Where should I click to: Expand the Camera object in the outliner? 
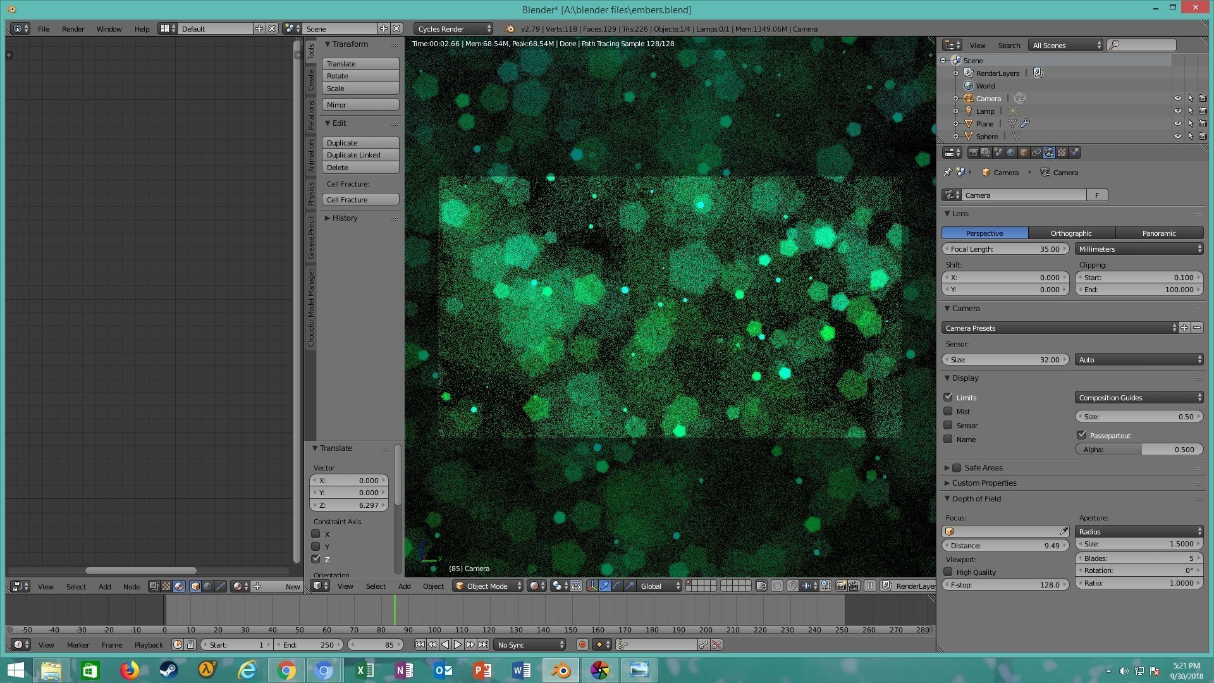955,98
